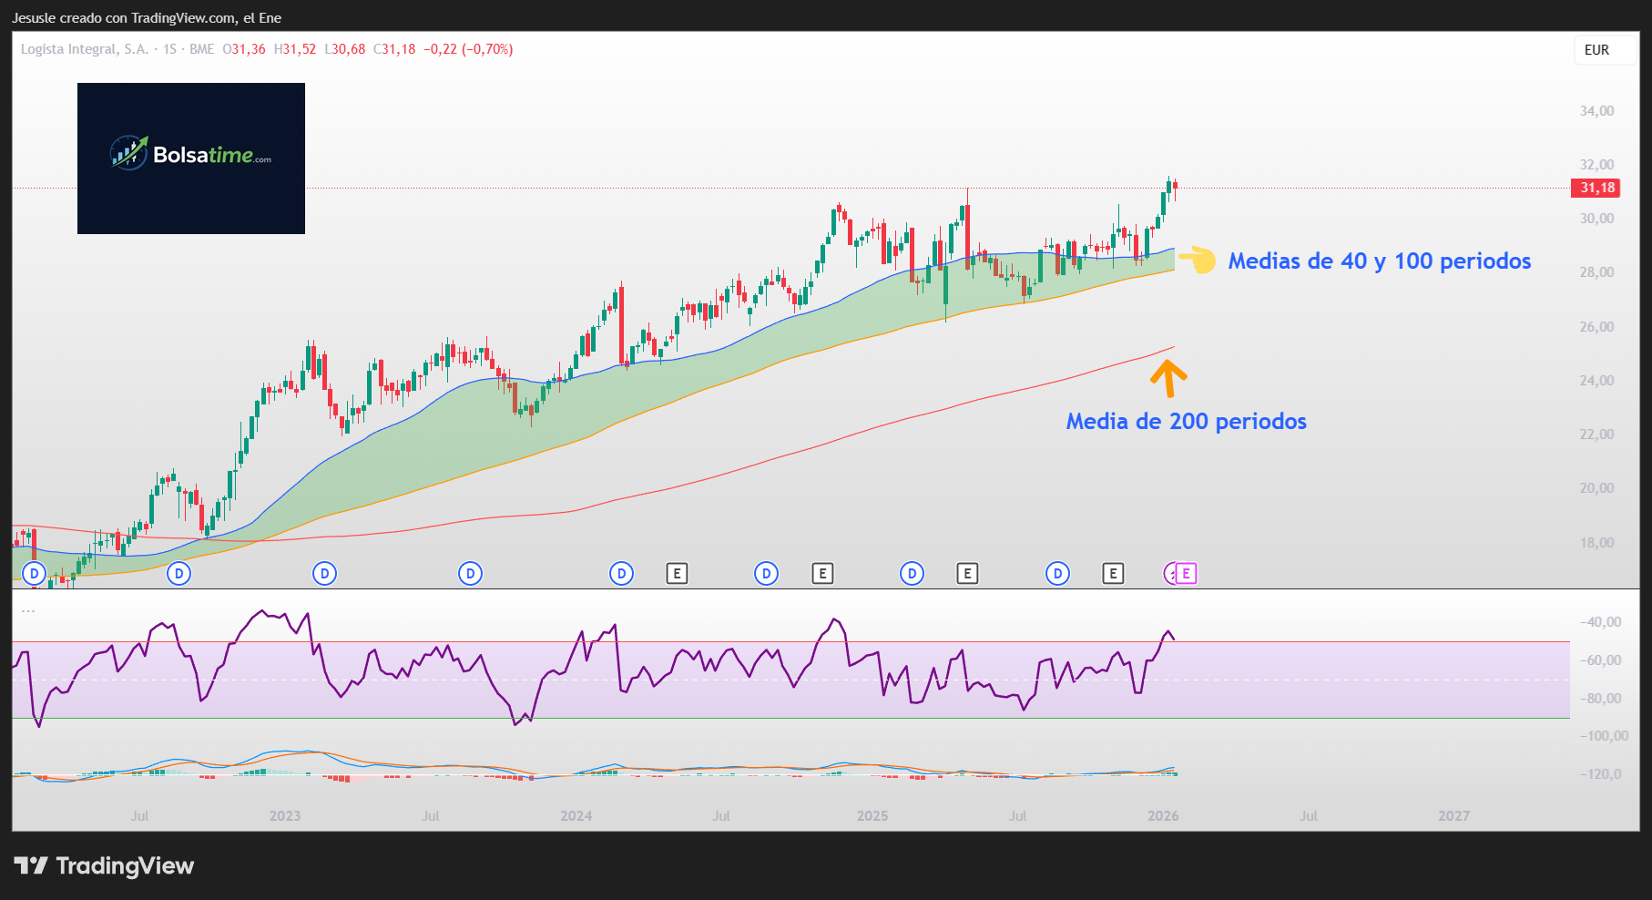This screenshot has height=900, width=1652.
Task: Click the TradingView logo at bottom left
Action: coord(104,866)
